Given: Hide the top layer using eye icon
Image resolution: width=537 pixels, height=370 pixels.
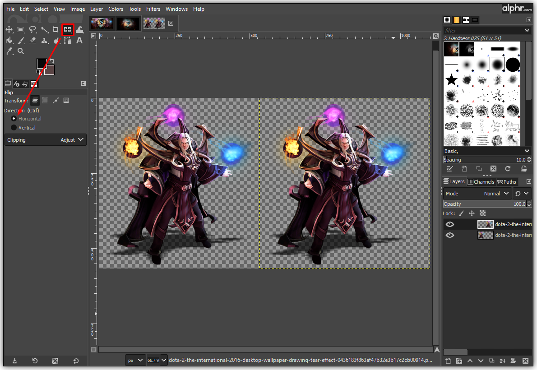Looking at the screenshot, I should click(x=450, y=224).
